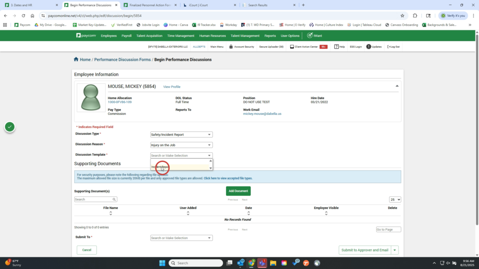This screenshot has width=479, height=269.
Task: Open the Talent Management menu
Action: [x=245, y=35]
